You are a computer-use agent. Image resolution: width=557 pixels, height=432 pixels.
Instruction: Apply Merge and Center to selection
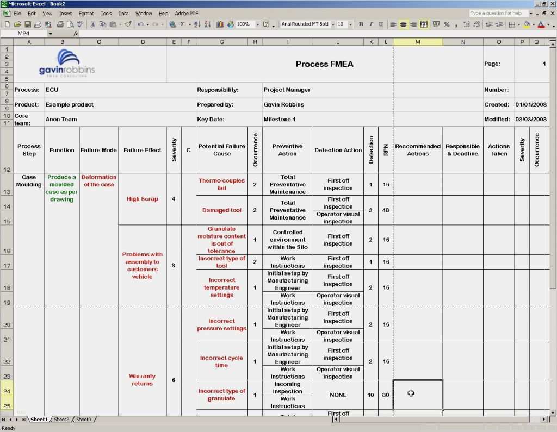point(425,24)
